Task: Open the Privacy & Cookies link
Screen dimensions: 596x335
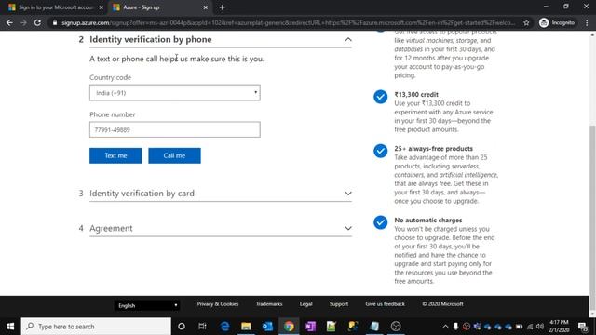Action: (218, 304)
